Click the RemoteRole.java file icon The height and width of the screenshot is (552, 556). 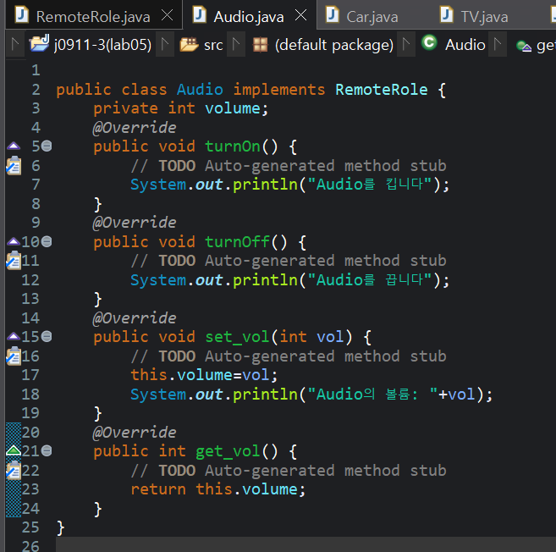click(22, 15)
